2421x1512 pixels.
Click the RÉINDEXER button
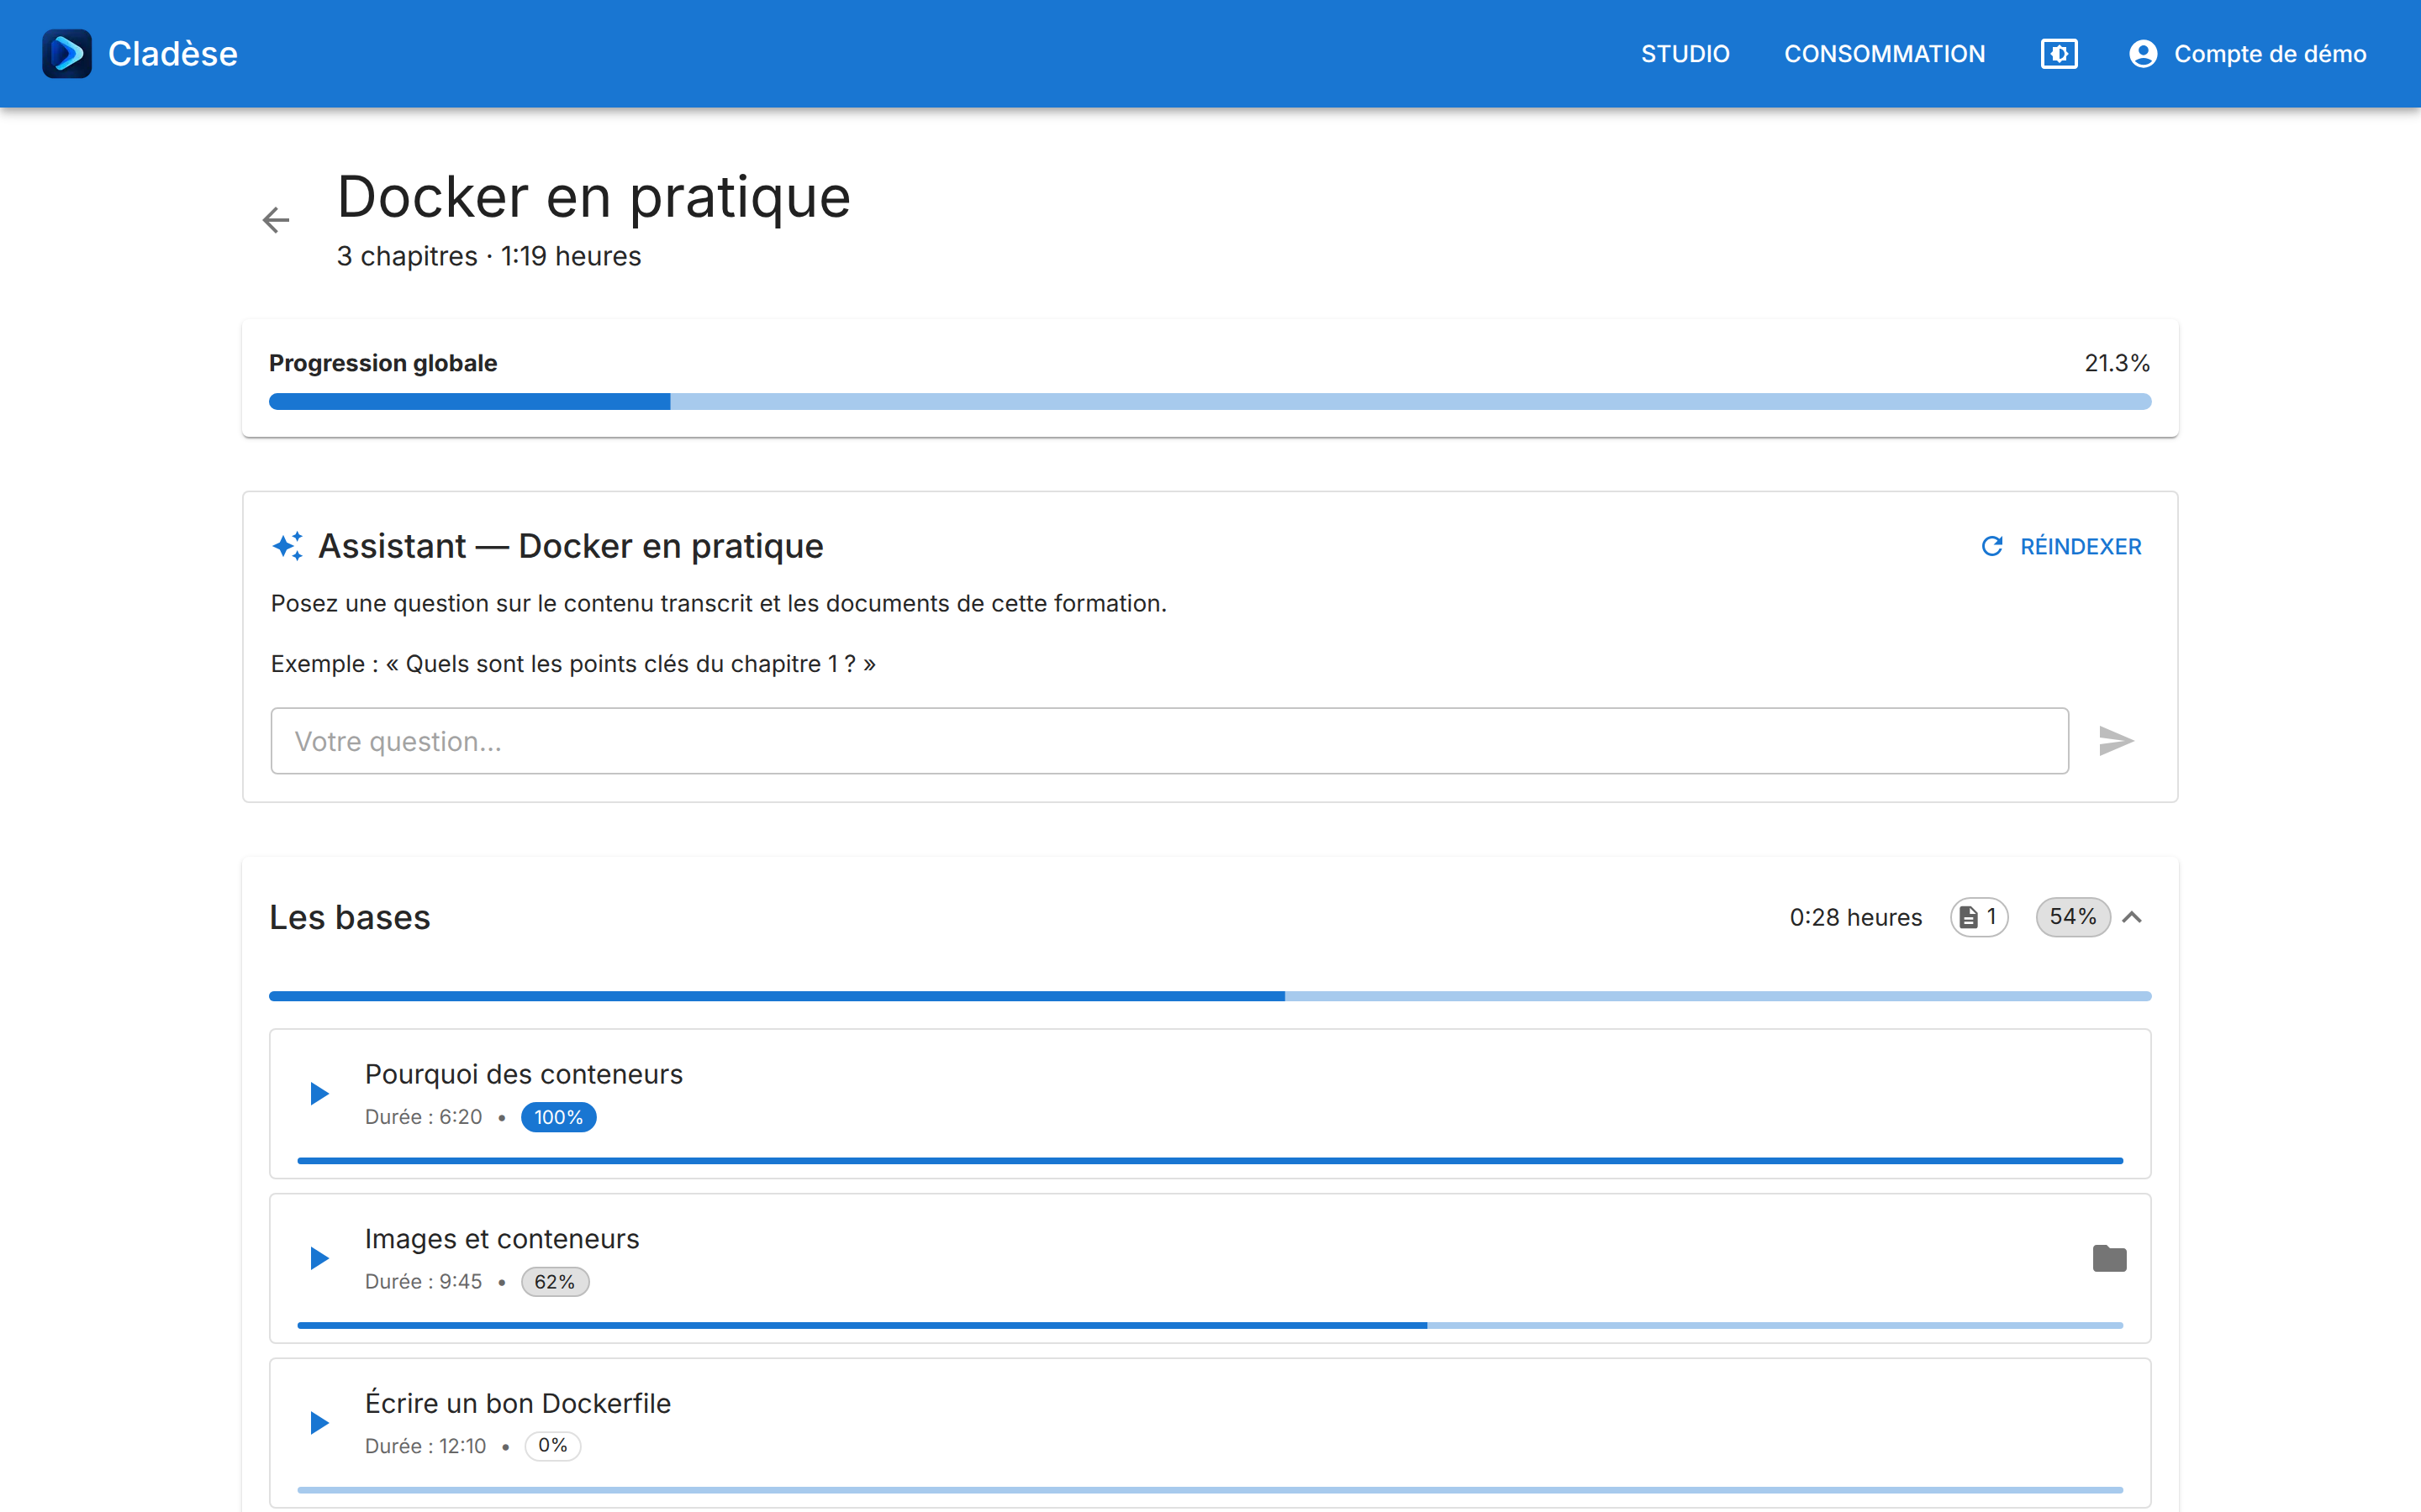(x=2062, y=546)
